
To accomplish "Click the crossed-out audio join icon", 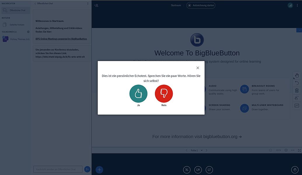I will click(187, 170).
